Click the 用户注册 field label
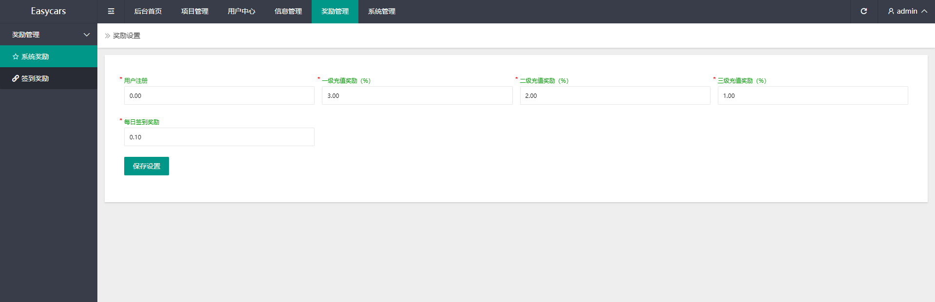The image size is (935, 302). click(x=136, y=81)
